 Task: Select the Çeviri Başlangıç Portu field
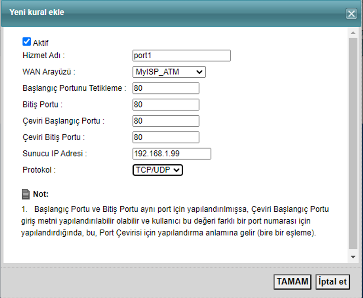tap(166, 121)
